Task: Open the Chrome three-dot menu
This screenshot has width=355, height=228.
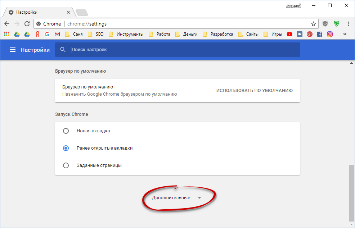Action: pos(348,24)
